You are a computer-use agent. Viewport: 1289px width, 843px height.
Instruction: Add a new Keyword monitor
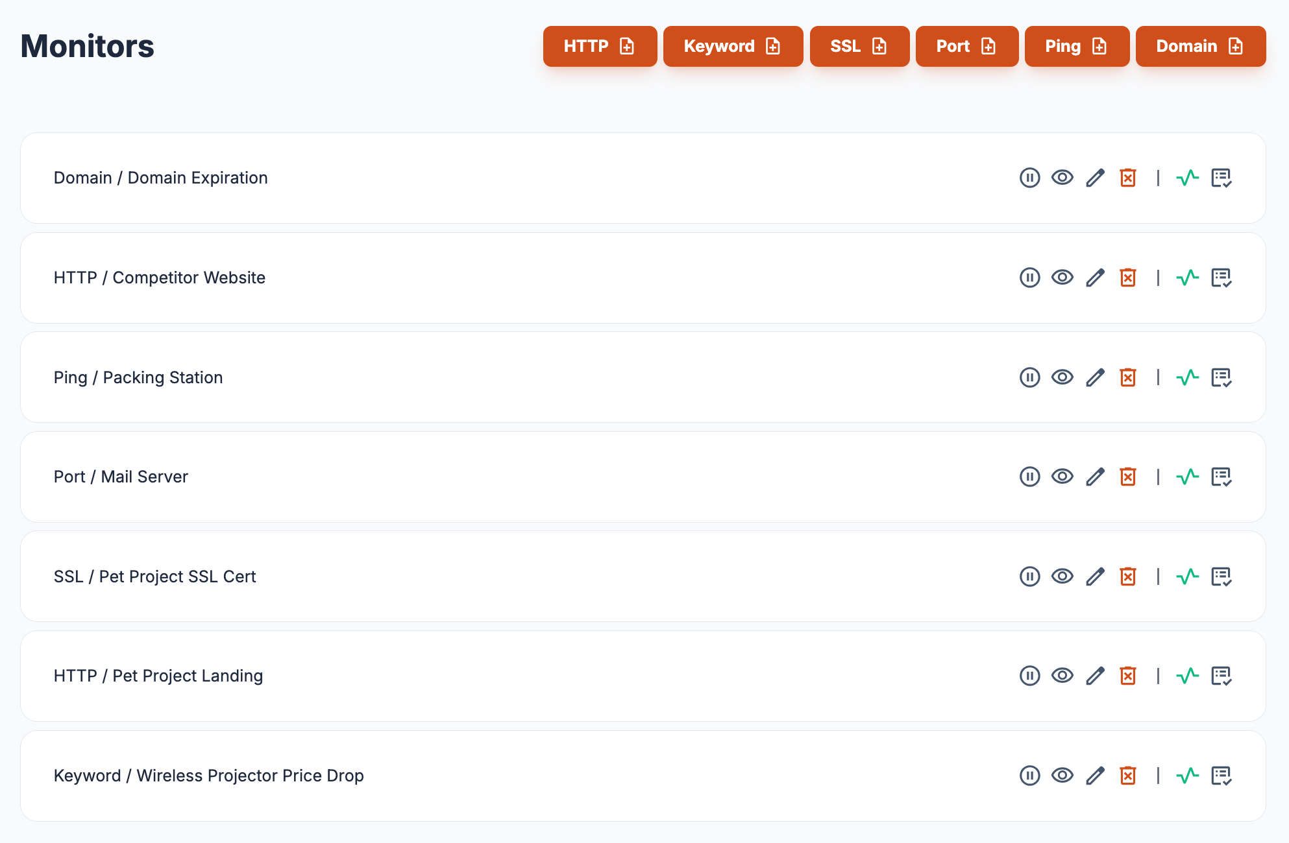click(x=732, y=46)
